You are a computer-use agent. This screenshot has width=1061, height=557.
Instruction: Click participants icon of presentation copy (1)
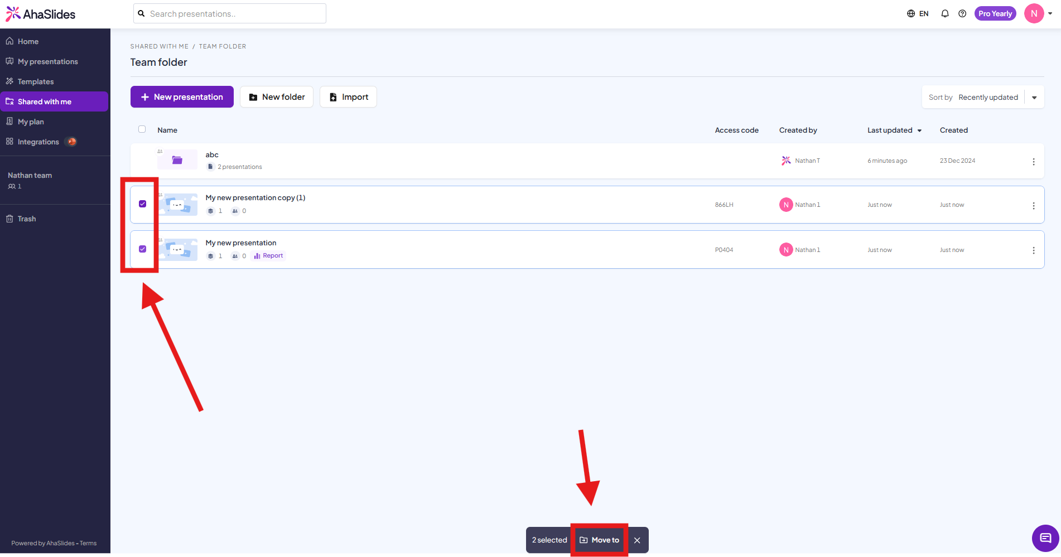click(x=235, y=211)
